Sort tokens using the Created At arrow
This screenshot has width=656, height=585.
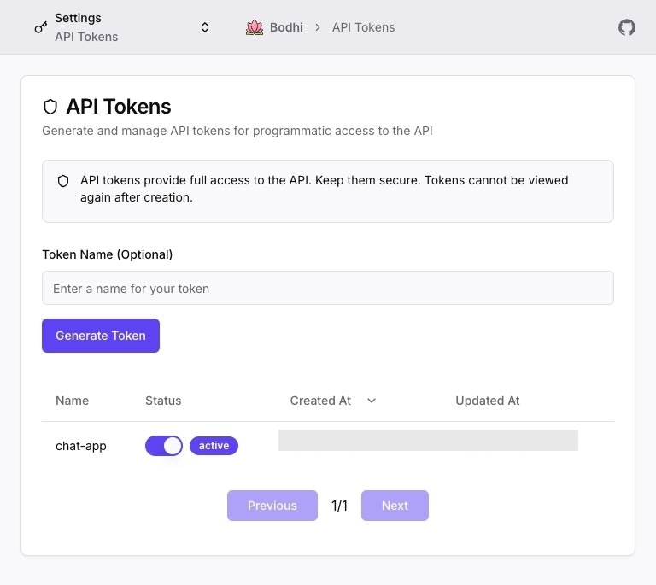372,401
